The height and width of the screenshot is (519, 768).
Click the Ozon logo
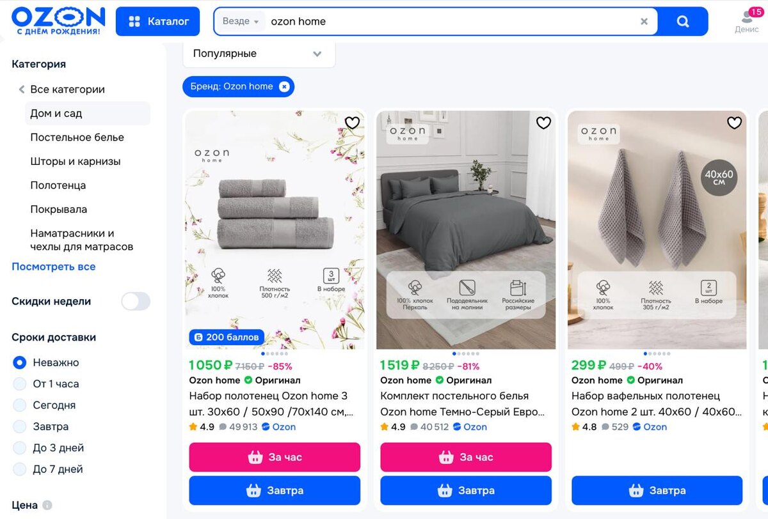pyautogui.click(x=58, y=21)
